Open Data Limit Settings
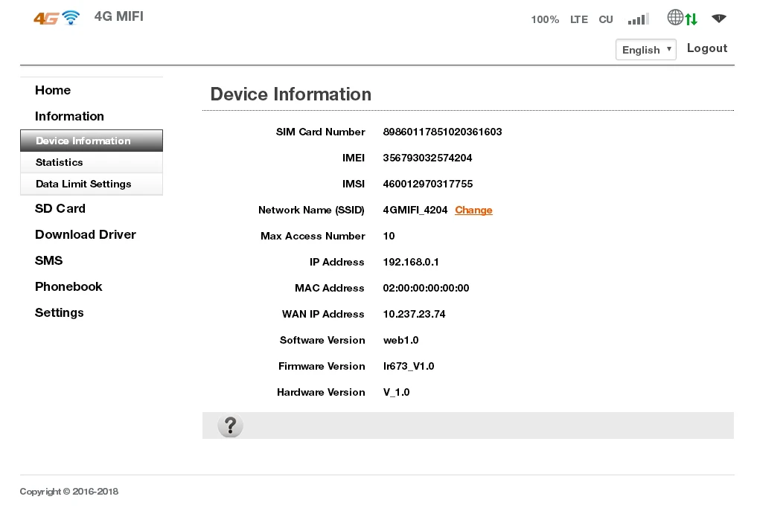 coord(83,184)
